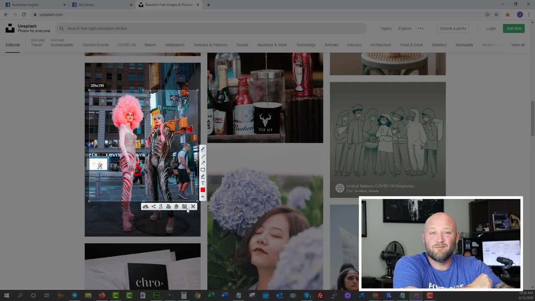Open the Current Events topic
Viewport: 535px width, 301px height.
tap(95, 45)
